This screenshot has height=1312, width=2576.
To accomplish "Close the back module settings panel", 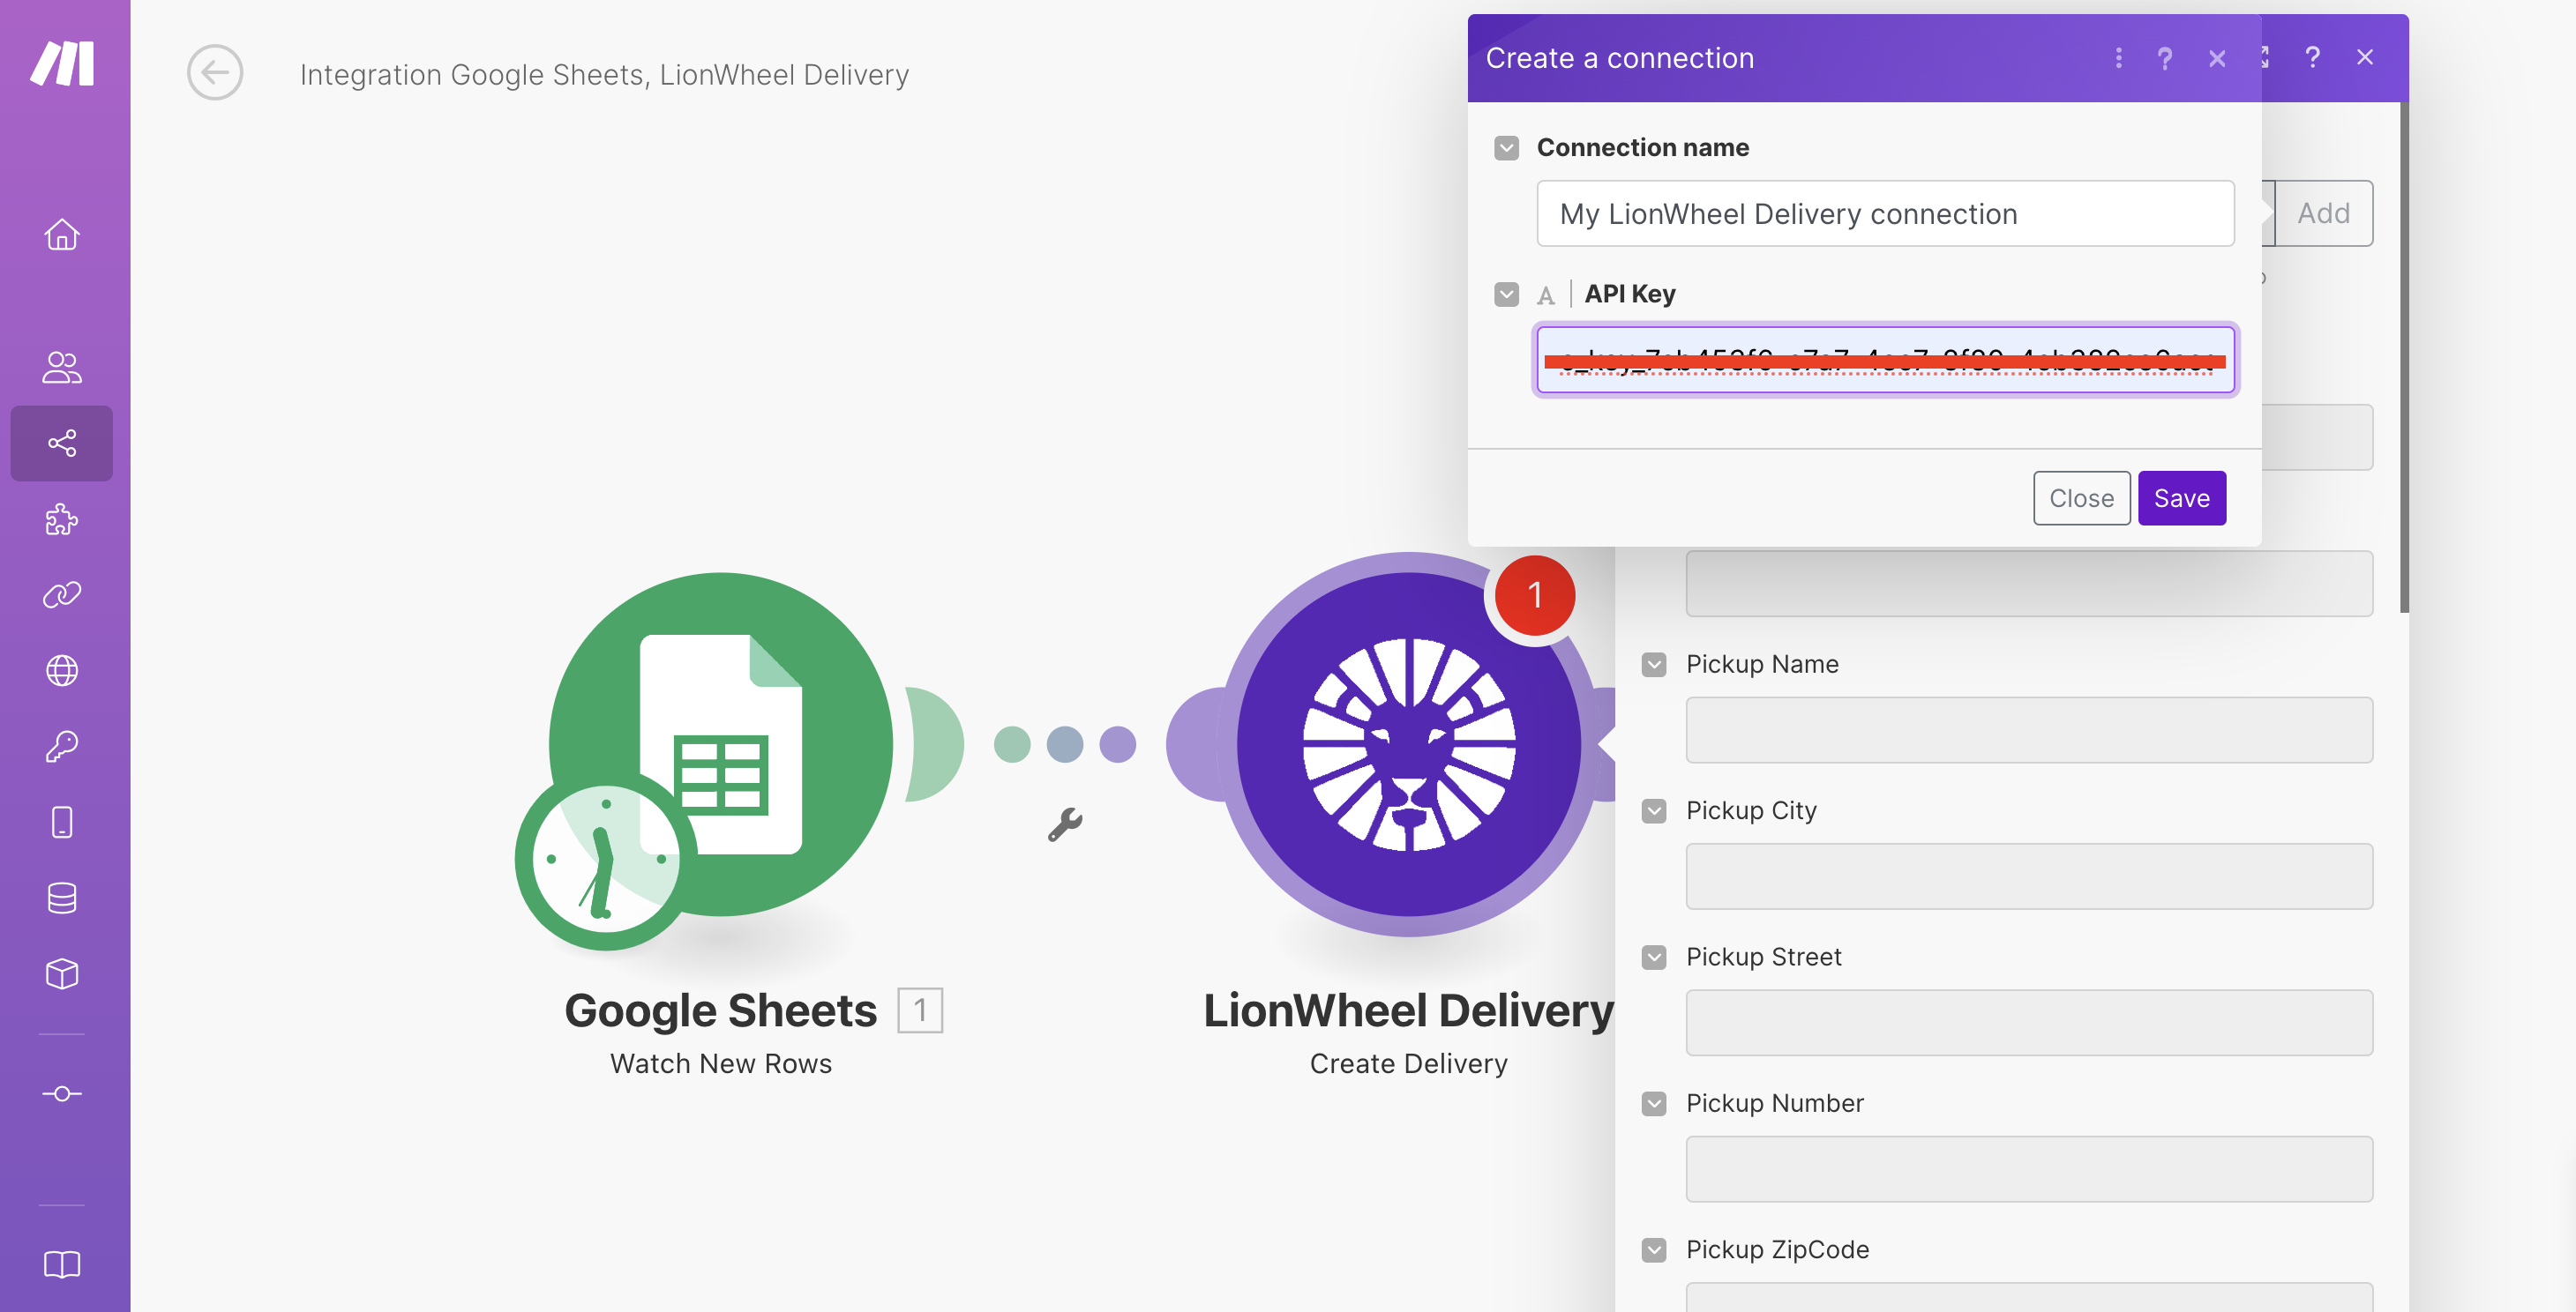I will pyautogui.click(x=2364, y=57).
